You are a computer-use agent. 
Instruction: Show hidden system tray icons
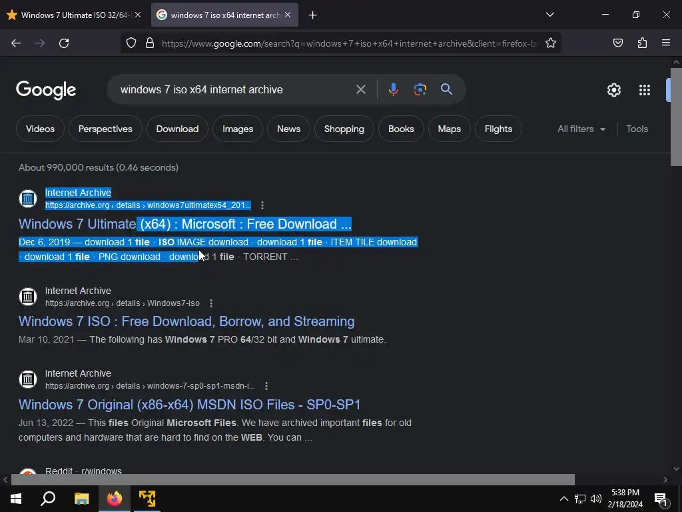point(563,499)
